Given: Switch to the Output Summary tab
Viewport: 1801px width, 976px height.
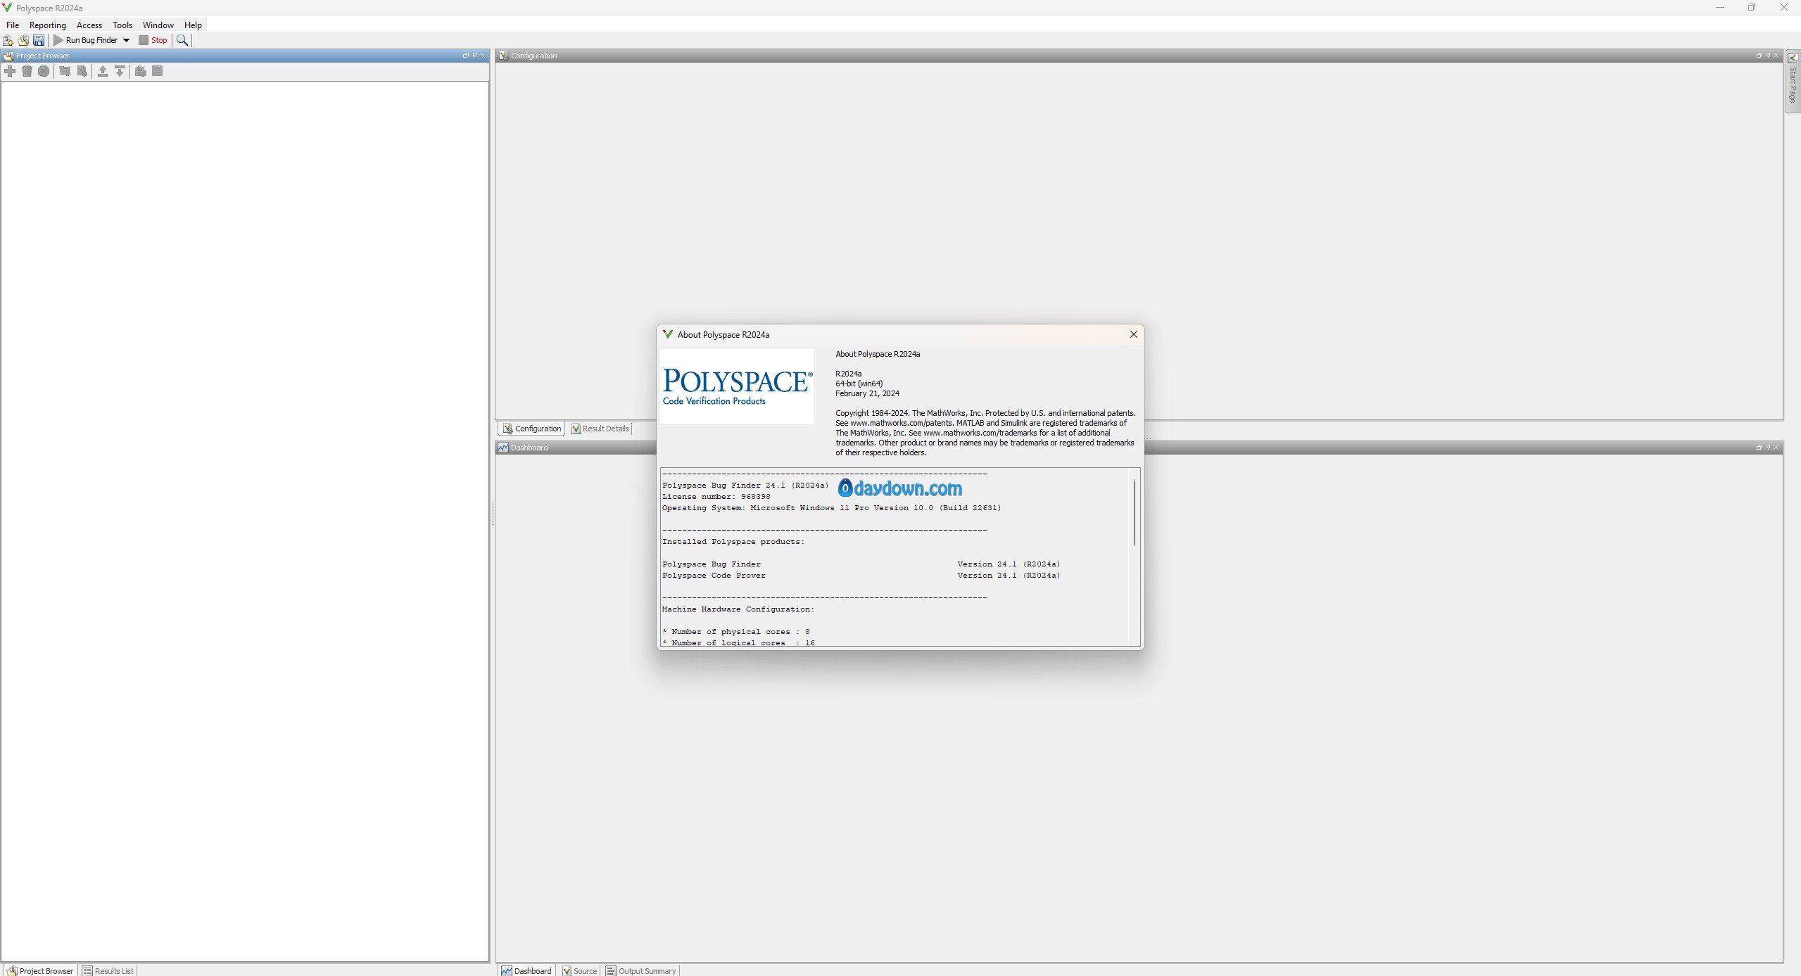Looking at the screenshot, I should tap(641, 970).
